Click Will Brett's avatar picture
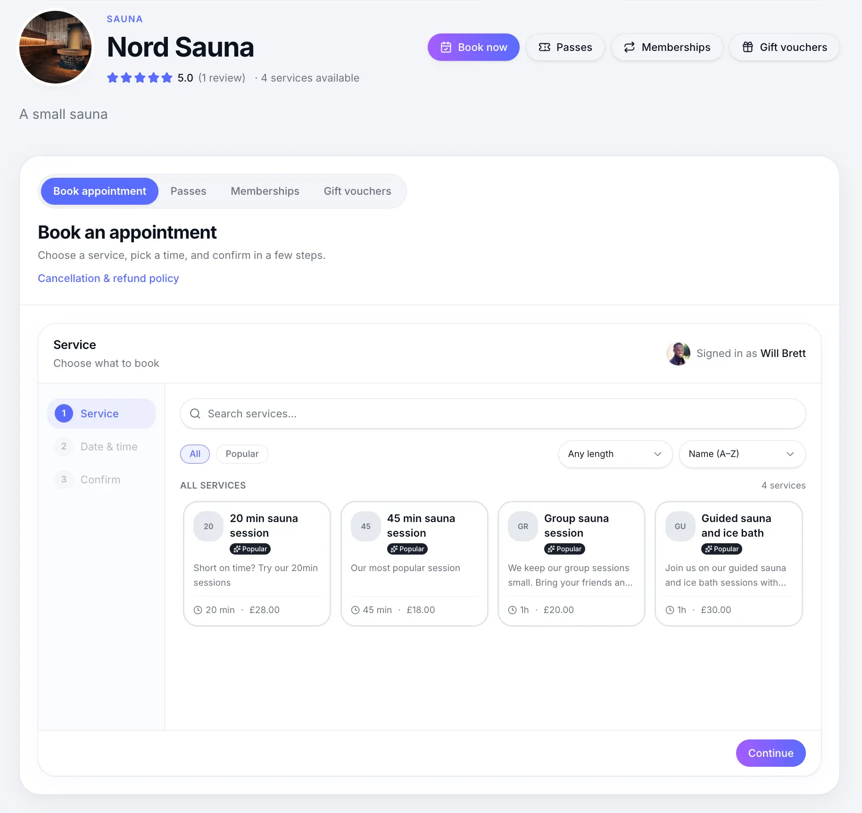 coord(678,353)
